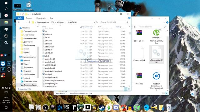Screen dimensions: 200x112
Task: Open The Long Dark desktop shortcut
Action: tap(28, 6)
